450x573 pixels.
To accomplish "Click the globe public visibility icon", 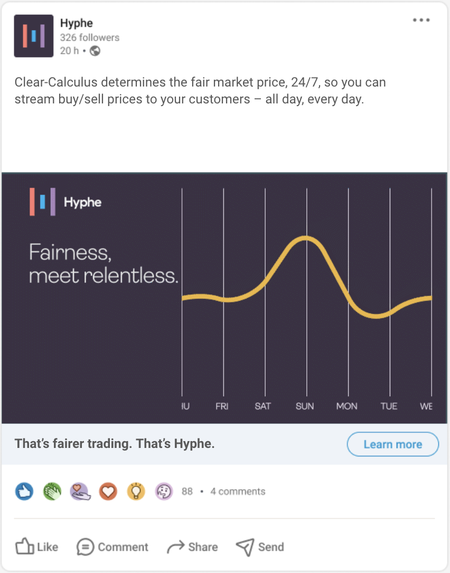I will tap(95, 51).
